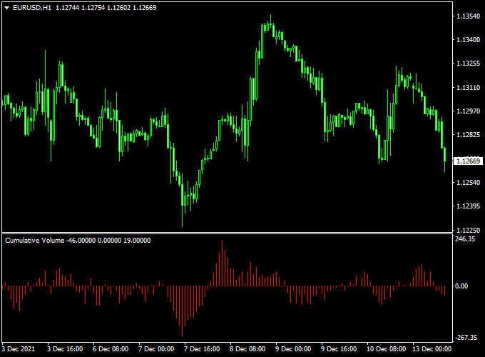Select indicator scale minimum -267.35
Image resolution: width=485 pixels, height=357 pixels.
(x=466, y=338)
